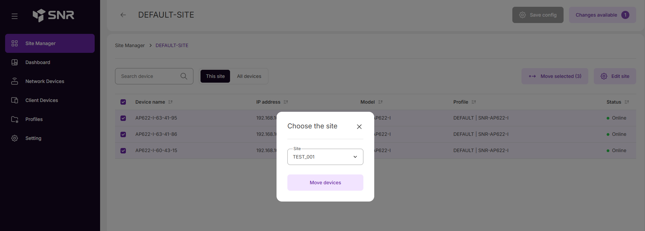Click the Model column sort expander
The width and height of the screenshot is (645, 231).
click(x=380, y=102)
